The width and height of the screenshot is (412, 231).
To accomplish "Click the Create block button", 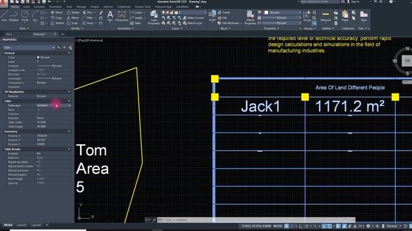I will pos(223,13).
